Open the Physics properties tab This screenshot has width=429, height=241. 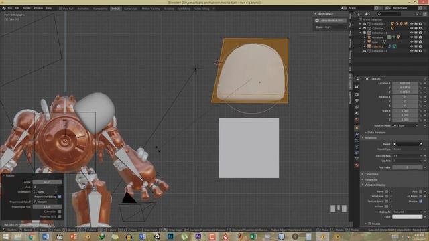357,147
